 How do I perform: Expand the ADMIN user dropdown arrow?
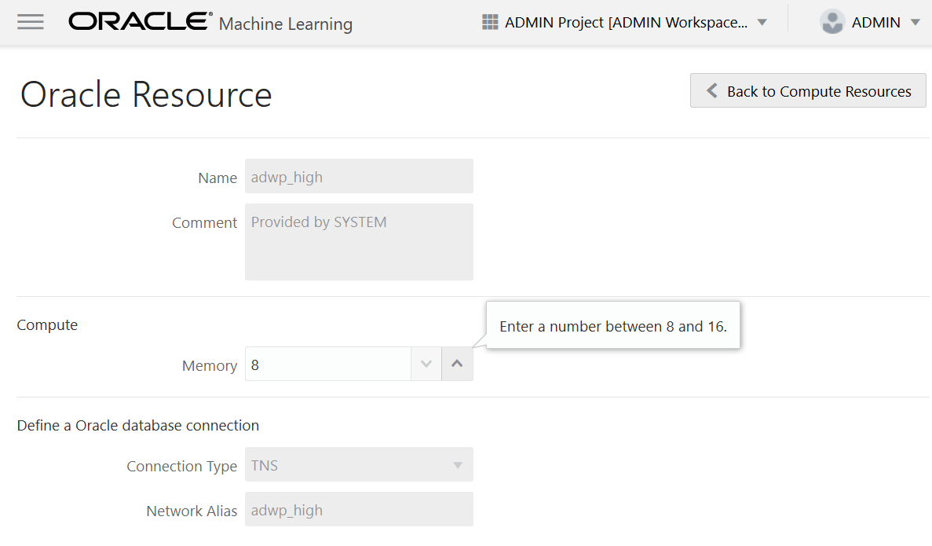click(916, 23)
